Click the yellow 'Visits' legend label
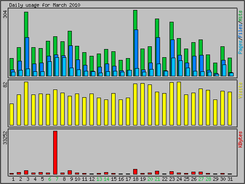 click(x=240, y=90)
